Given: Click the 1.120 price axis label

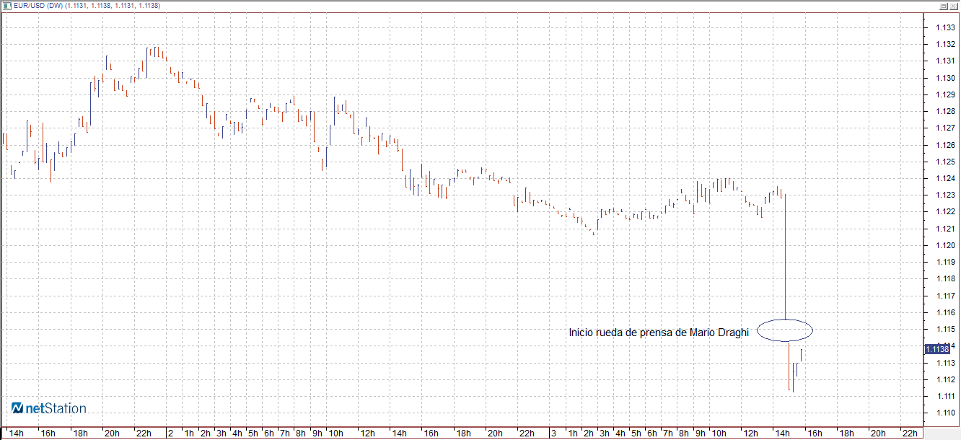Looking at the screenshot, I should point(946,245).
